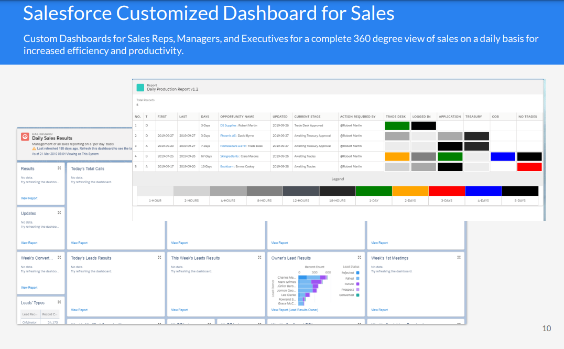Click View Report in the Results widget
Viewport: 564px width, 349px height.
(29, 198)
